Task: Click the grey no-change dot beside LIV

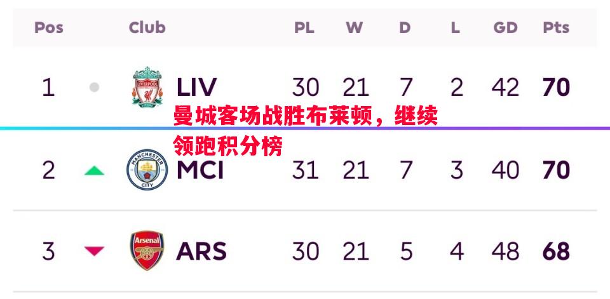Action: (x=94, y=88)
